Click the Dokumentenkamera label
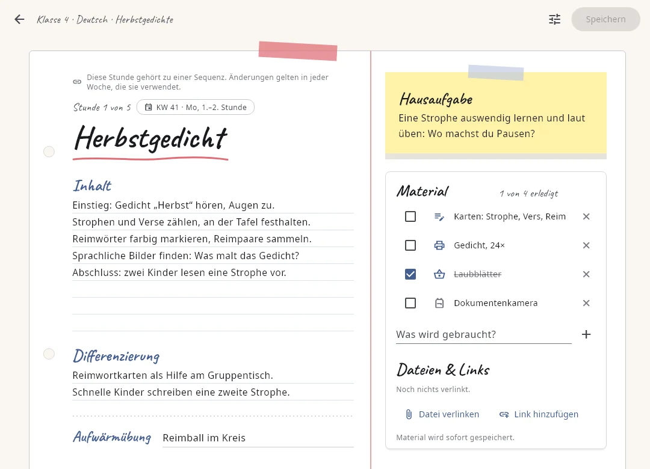The image size is (650, 469). point(495,303)
